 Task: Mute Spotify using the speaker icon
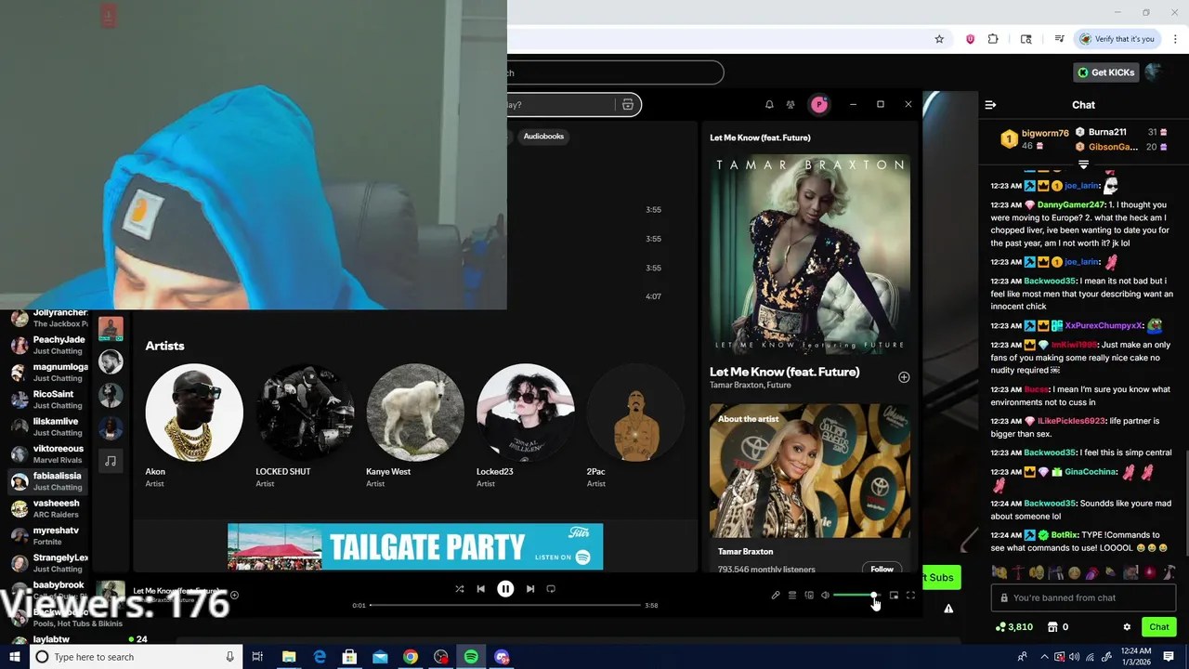(825, 596)
